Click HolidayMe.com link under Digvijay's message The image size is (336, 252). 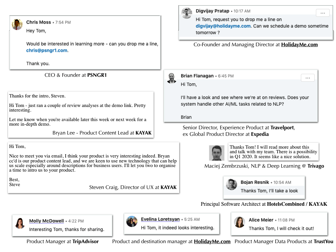point(299,45)
